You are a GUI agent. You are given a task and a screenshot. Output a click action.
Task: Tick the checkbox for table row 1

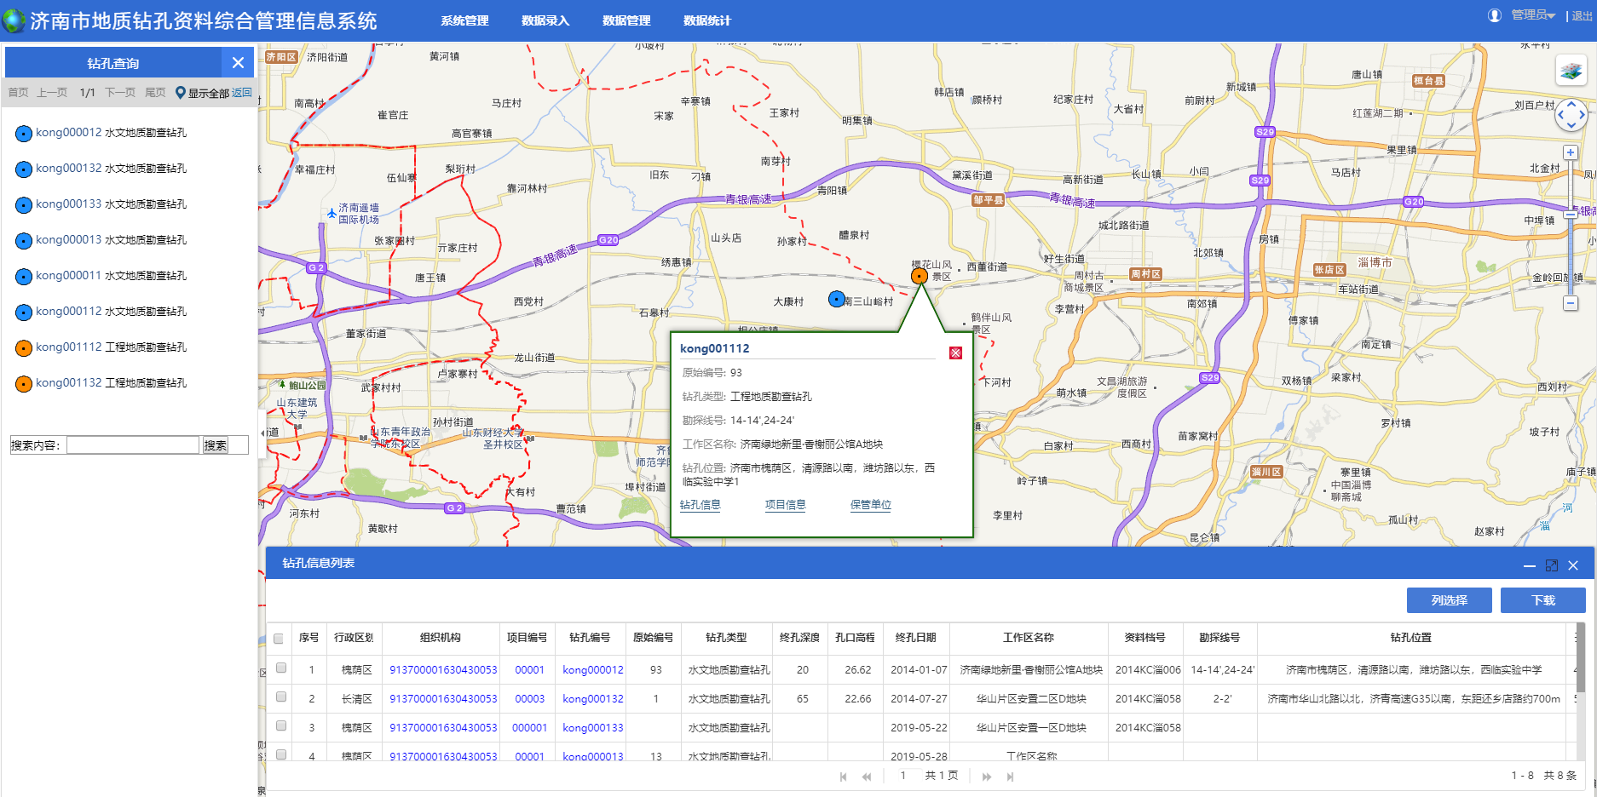281,668
